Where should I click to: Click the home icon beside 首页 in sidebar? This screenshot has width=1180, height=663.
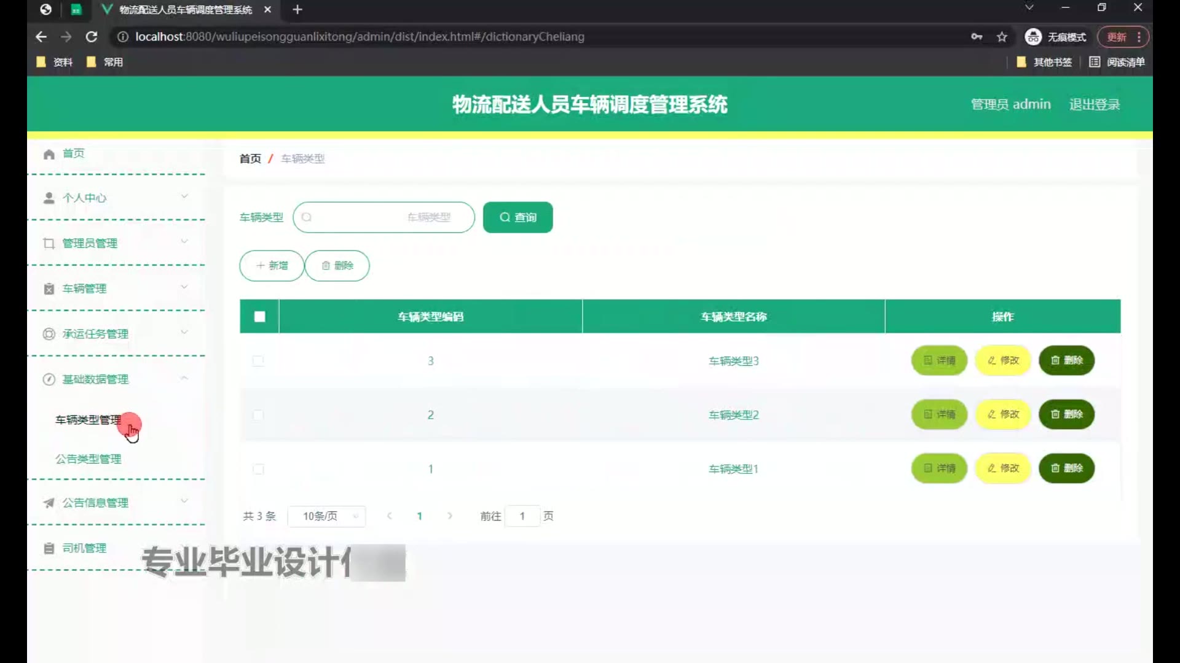click(x=49, y=154)
